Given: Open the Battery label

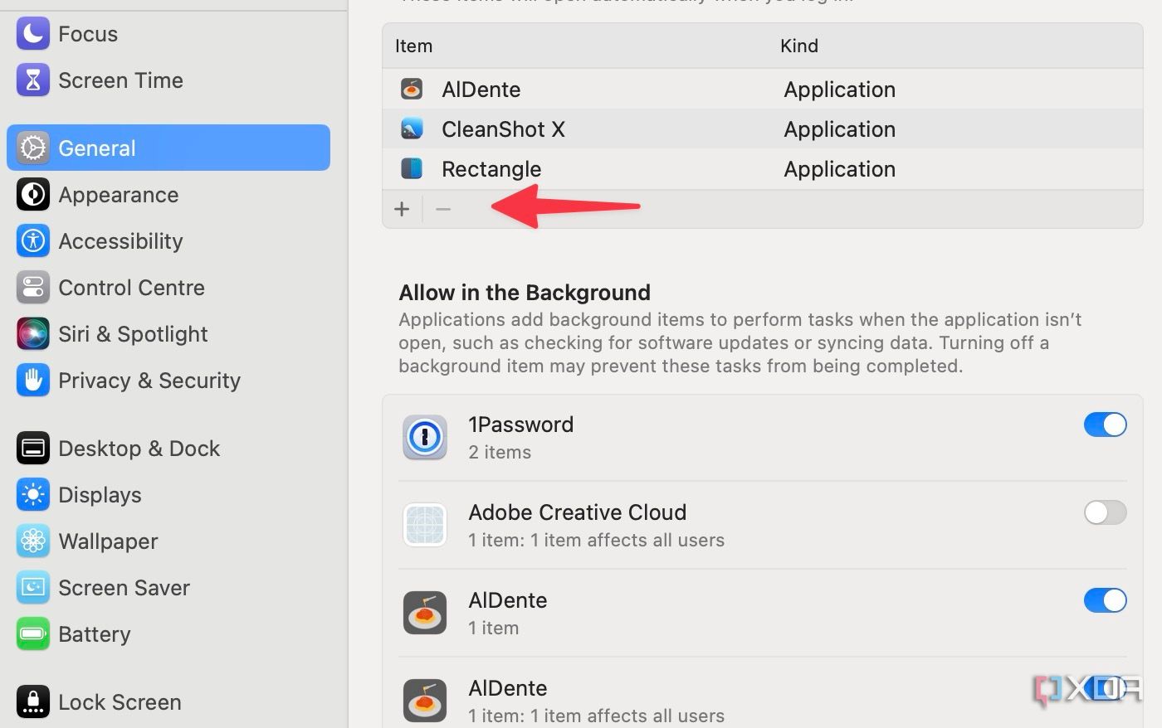Looking at the screenshot, I should pos(94,634).
